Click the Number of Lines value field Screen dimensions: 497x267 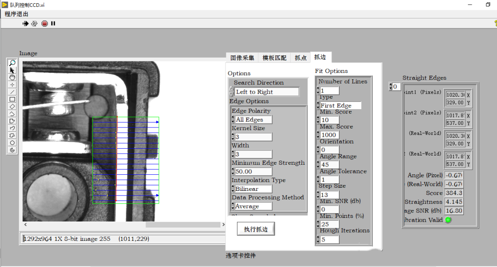(x=329, y=91)
